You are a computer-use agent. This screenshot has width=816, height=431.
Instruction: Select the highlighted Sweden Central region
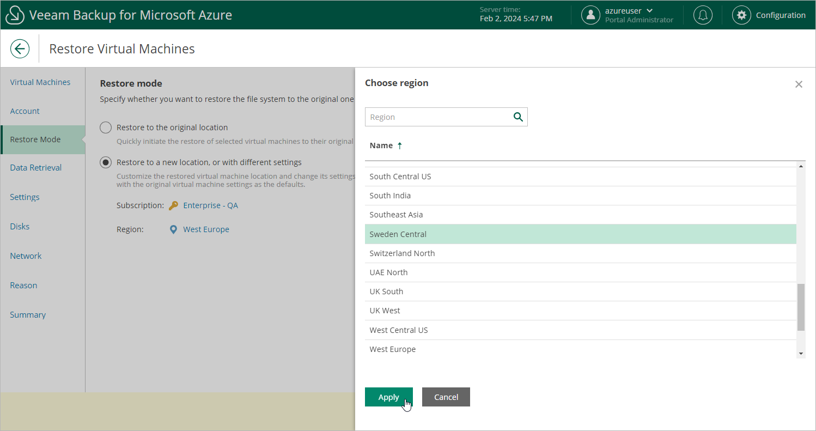(x=581, y=234)
